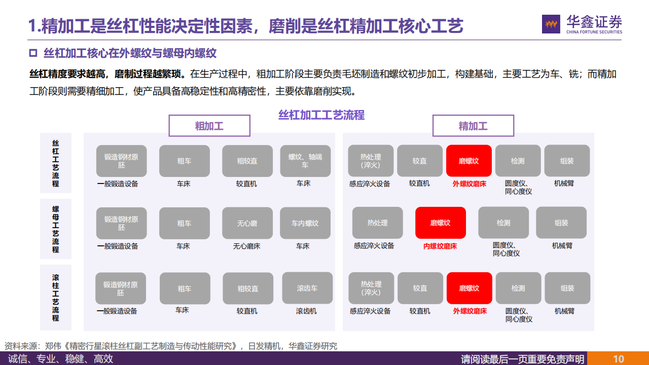Click the 滚齿车 process box

pos(307,288)
